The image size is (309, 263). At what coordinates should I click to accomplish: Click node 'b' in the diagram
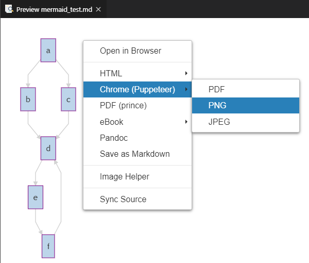click(28, 99)
